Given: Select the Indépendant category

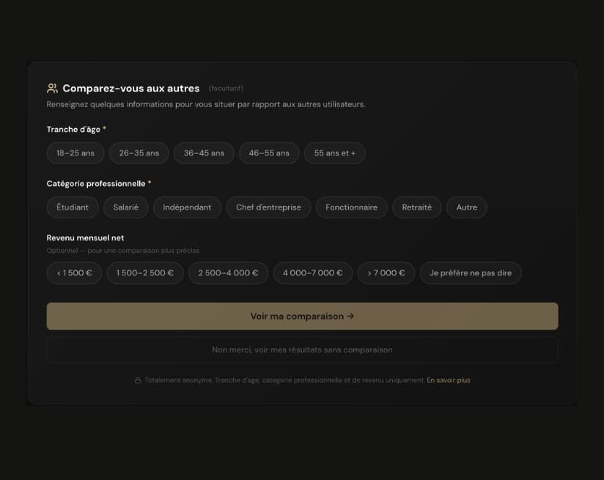Looking at the screenshot, I should click(x=187, y=207).
